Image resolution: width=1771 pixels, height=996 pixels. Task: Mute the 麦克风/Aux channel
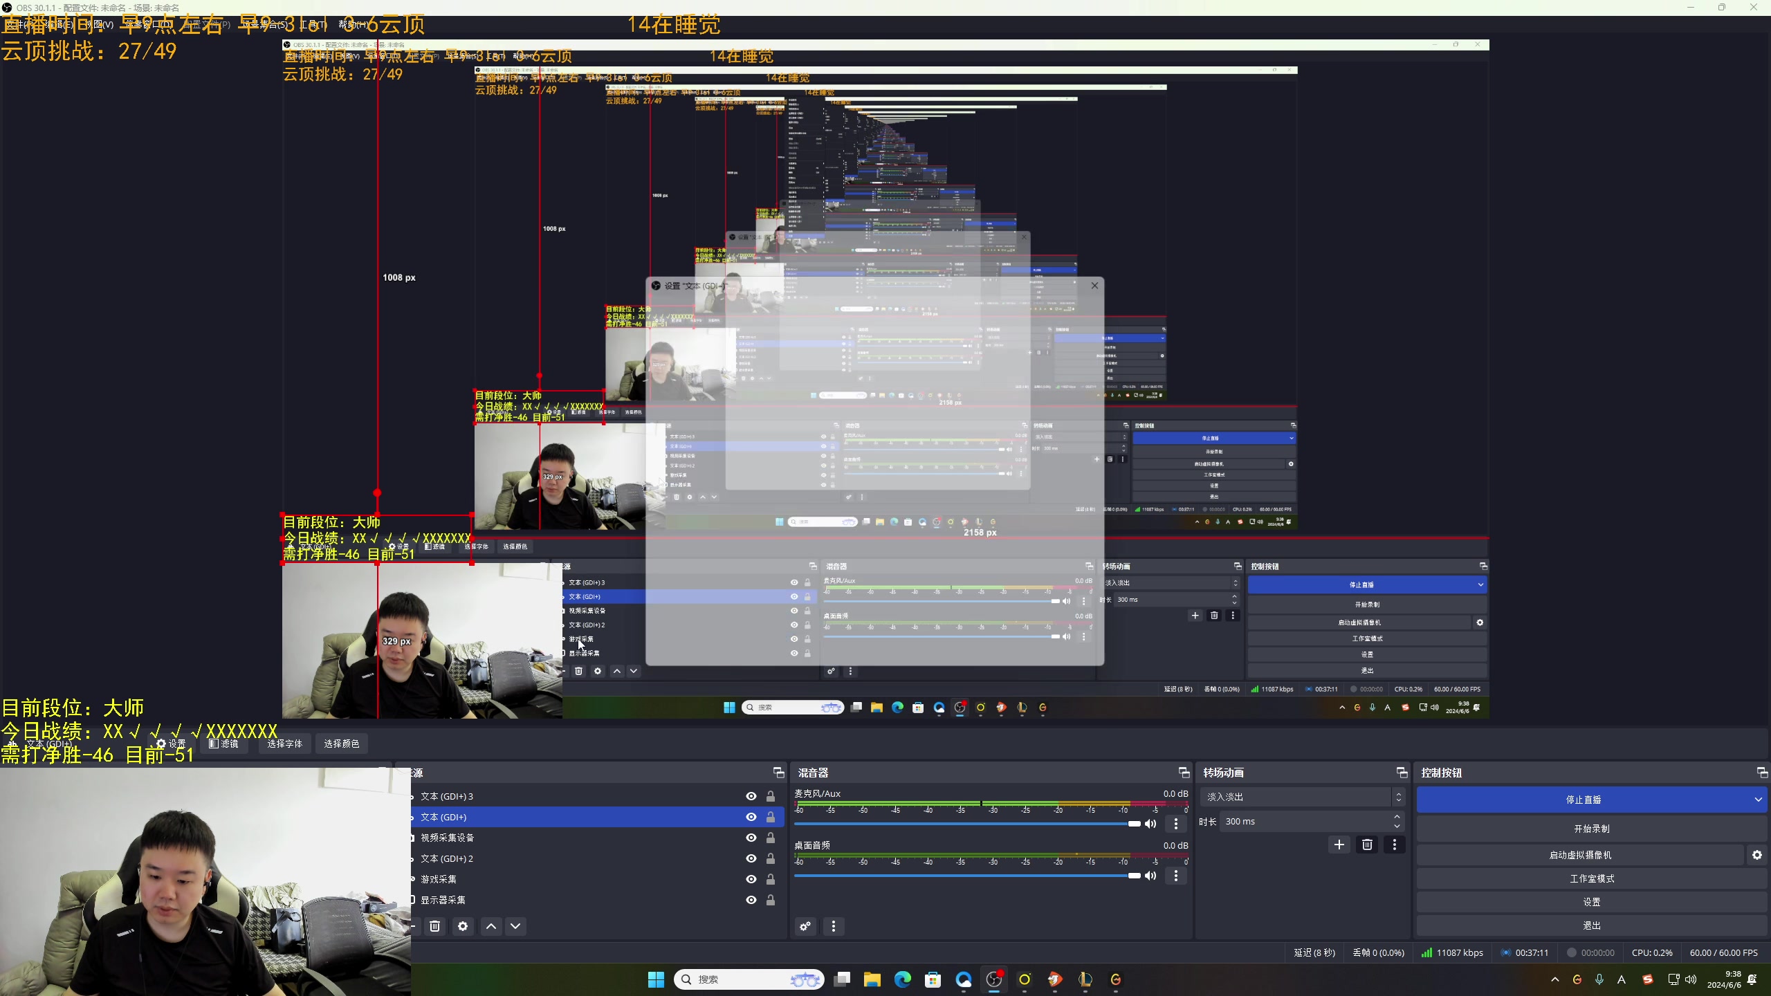pos(1150,824)
